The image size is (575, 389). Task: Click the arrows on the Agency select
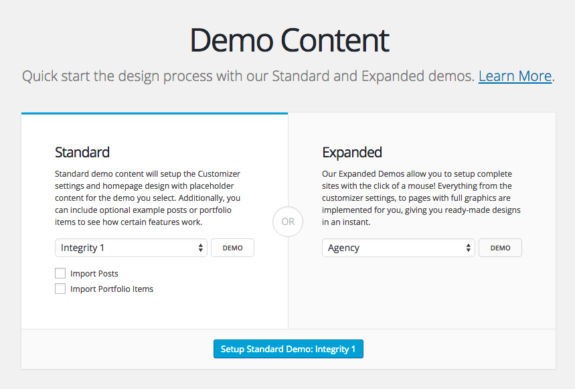pos(469,248)
